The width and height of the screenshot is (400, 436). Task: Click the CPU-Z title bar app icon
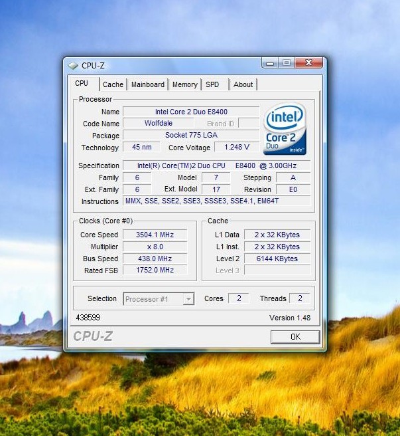(73, 65)
